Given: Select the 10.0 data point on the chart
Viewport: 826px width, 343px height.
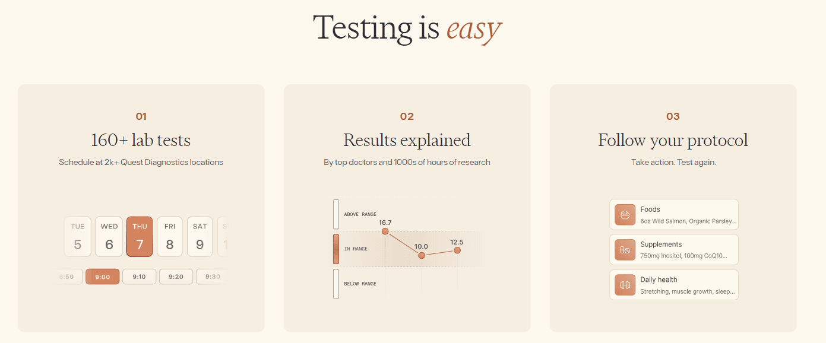Looking at the screenshot, I should tap(422, 255).
